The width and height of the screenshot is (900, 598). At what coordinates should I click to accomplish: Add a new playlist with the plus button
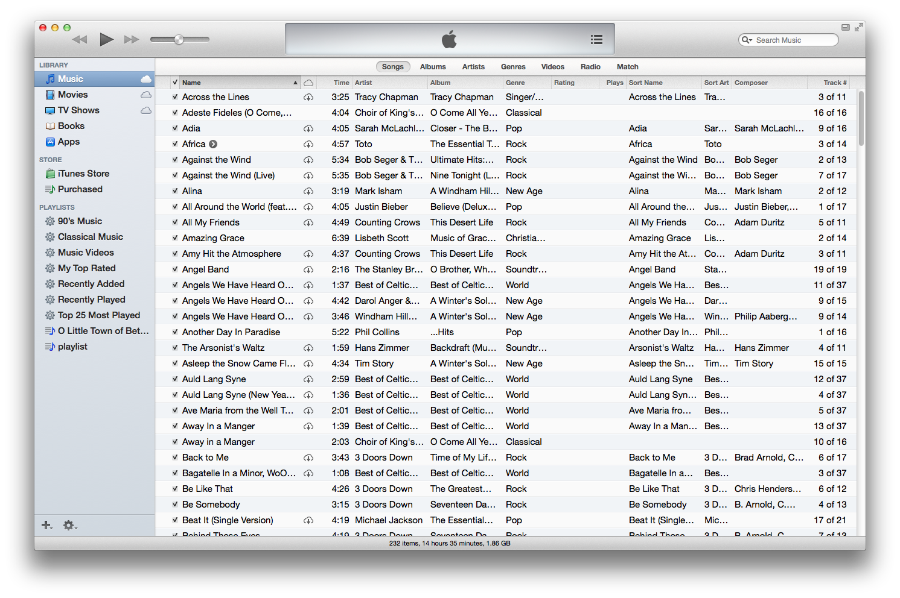coord(46,525)
